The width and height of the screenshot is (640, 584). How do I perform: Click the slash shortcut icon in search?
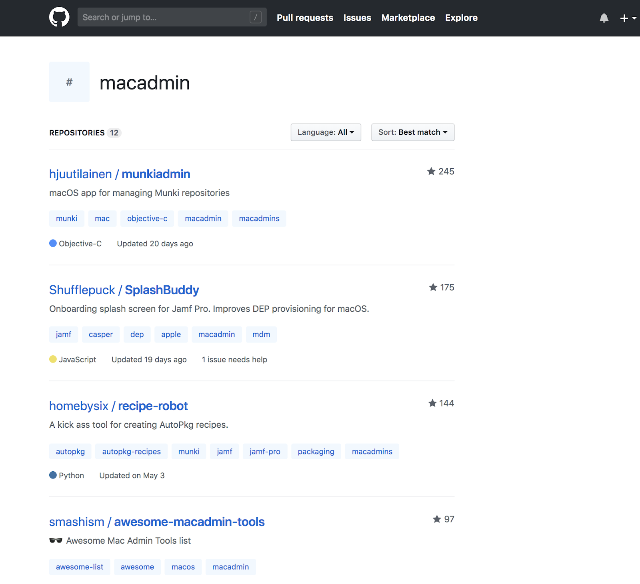click(255, 17)
